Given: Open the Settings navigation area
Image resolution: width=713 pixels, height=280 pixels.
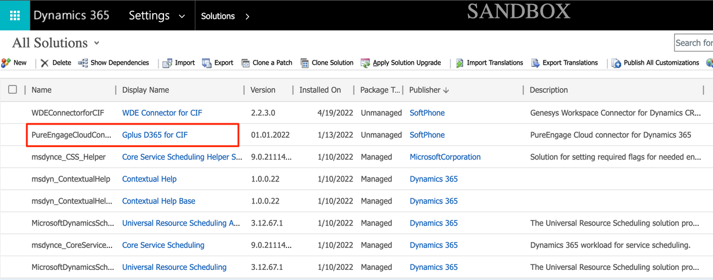Looking at the screenshot, I should coord(149,15).
